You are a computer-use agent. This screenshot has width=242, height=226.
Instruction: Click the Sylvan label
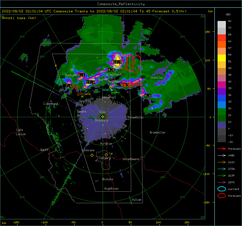click(x=103, y=79)
